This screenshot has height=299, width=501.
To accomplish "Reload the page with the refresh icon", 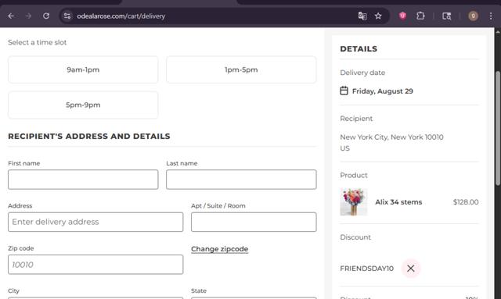I will point(46,16).
